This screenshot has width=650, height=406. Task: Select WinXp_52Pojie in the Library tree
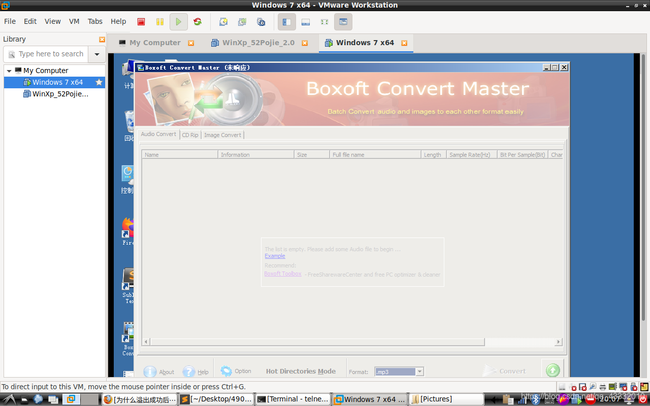[55, 94]
